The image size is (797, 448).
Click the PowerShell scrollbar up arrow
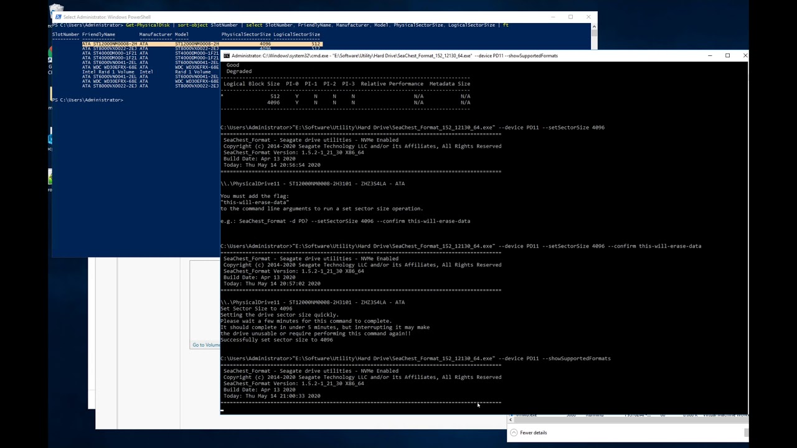click(594, 27)
